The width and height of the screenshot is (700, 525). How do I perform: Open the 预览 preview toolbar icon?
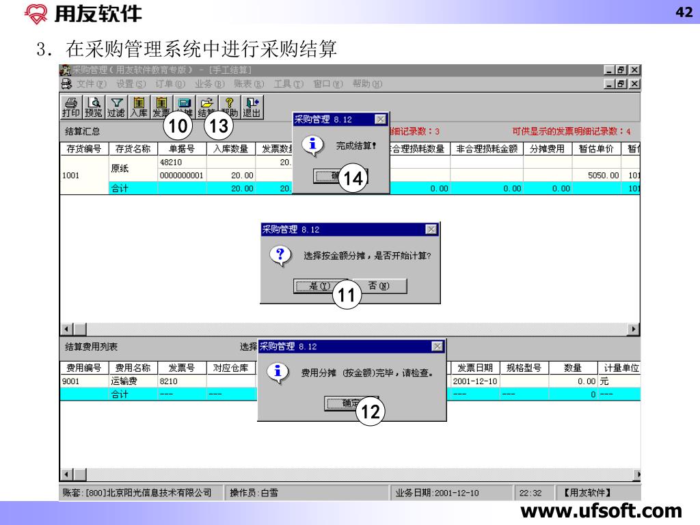(94, 107)
